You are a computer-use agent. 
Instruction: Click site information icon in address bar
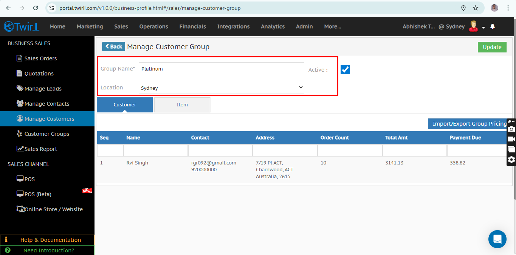click(x=52, y=8)
